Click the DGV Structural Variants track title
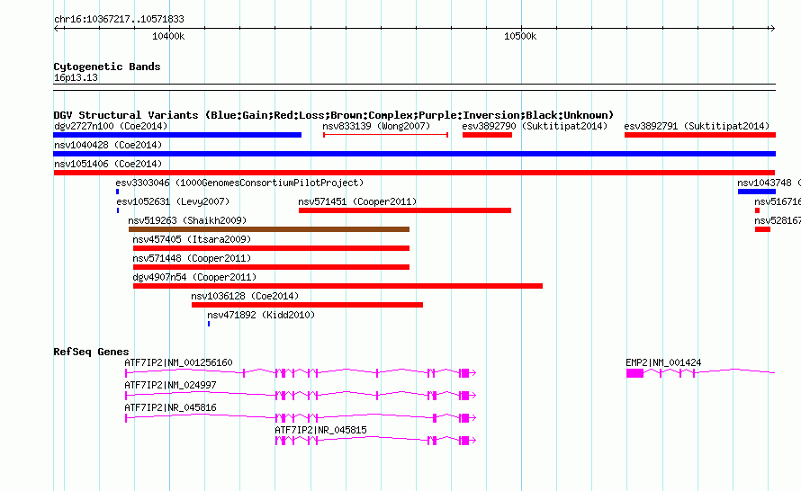The image size is (801, 491). point(333,115)
